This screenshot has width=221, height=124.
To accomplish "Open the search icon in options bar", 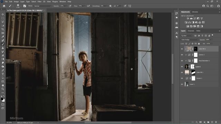I will click(208, 6).
